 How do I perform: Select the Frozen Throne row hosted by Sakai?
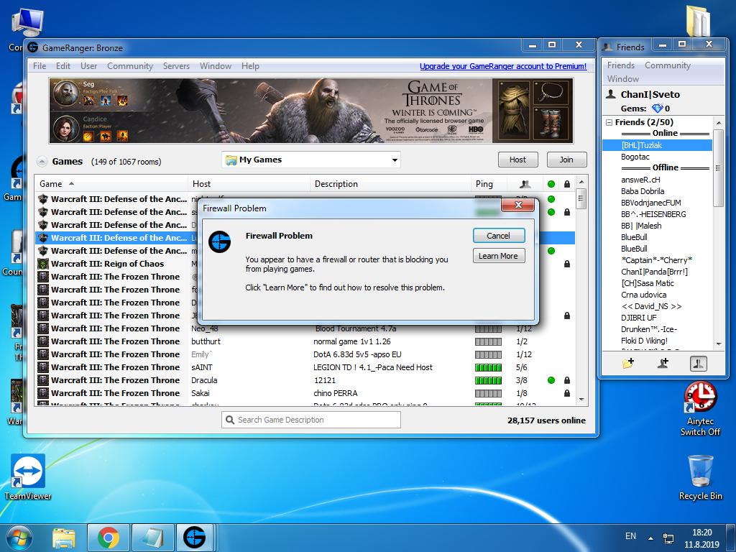coord(305,393)
